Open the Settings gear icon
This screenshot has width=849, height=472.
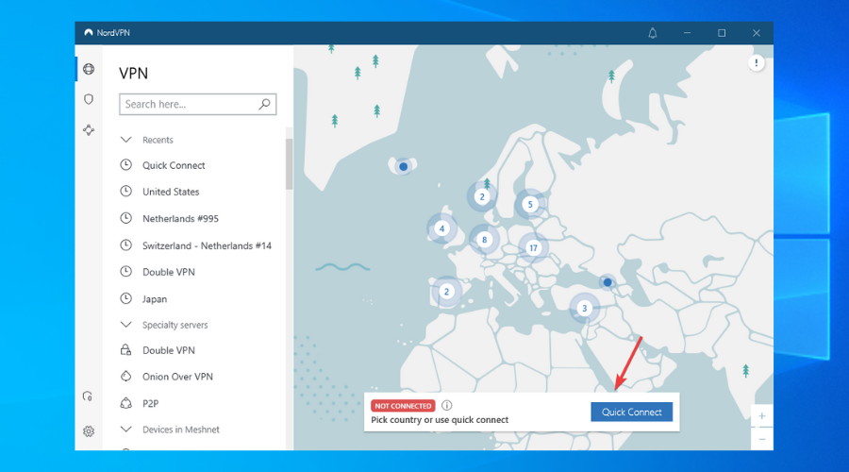pos(89,431)
